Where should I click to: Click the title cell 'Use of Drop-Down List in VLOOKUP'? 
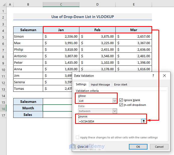tap(83, 17)
